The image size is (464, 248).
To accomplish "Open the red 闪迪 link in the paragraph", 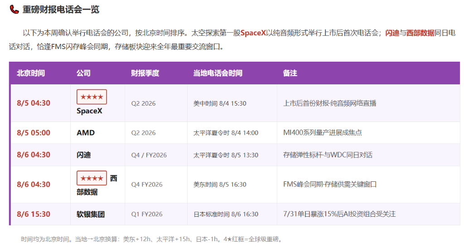I will pos(392,33).
